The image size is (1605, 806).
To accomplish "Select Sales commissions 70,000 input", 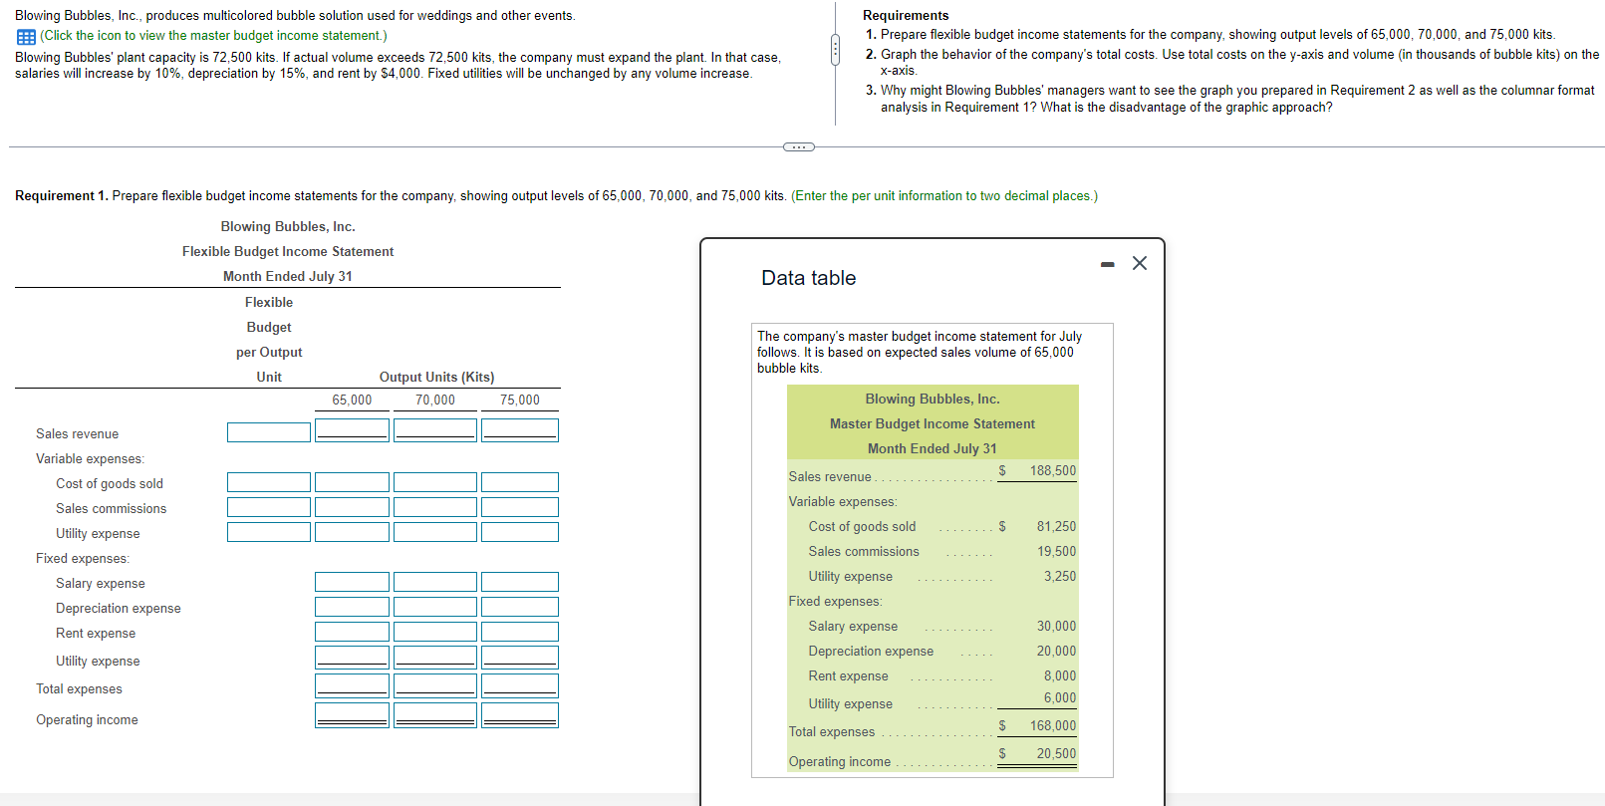I will point(435,507).
